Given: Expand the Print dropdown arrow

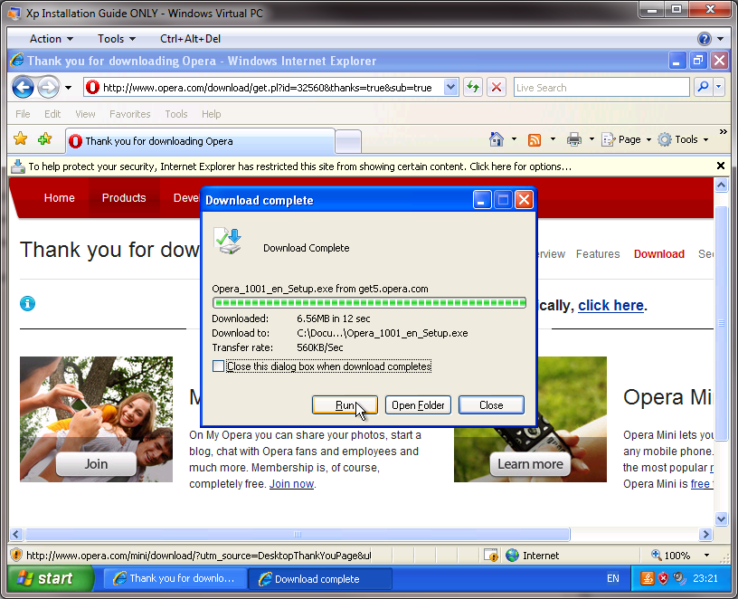Looking at the screenshot, I should pyautogui.click(x=591, y=139).
